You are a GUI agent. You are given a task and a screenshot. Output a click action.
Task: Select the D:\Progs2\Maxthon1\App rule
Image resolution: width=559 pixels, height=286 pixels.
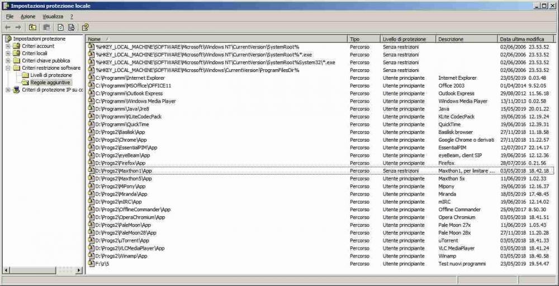coord(124,171)
